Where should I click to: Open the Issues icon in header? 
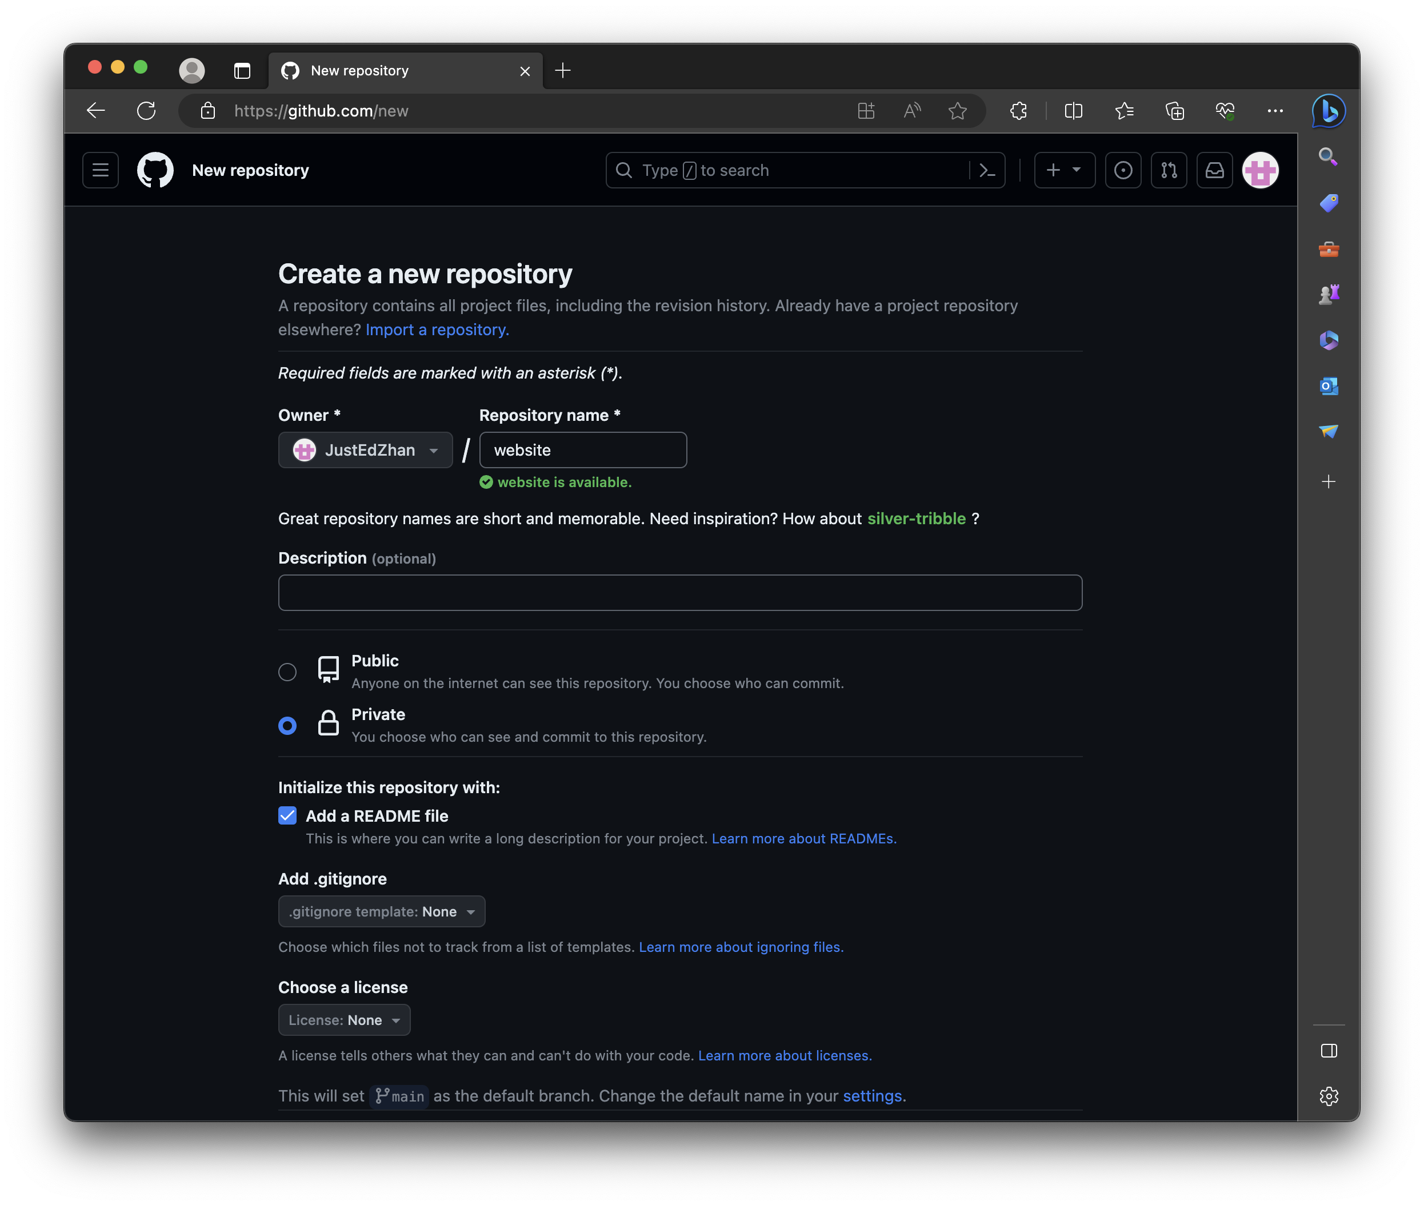coord(1123,170)
